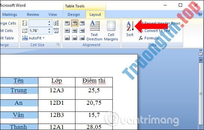The height and width of the screenshot is (130, 204).
Task: Click the cell containing An
Action: tap(19, 105)
